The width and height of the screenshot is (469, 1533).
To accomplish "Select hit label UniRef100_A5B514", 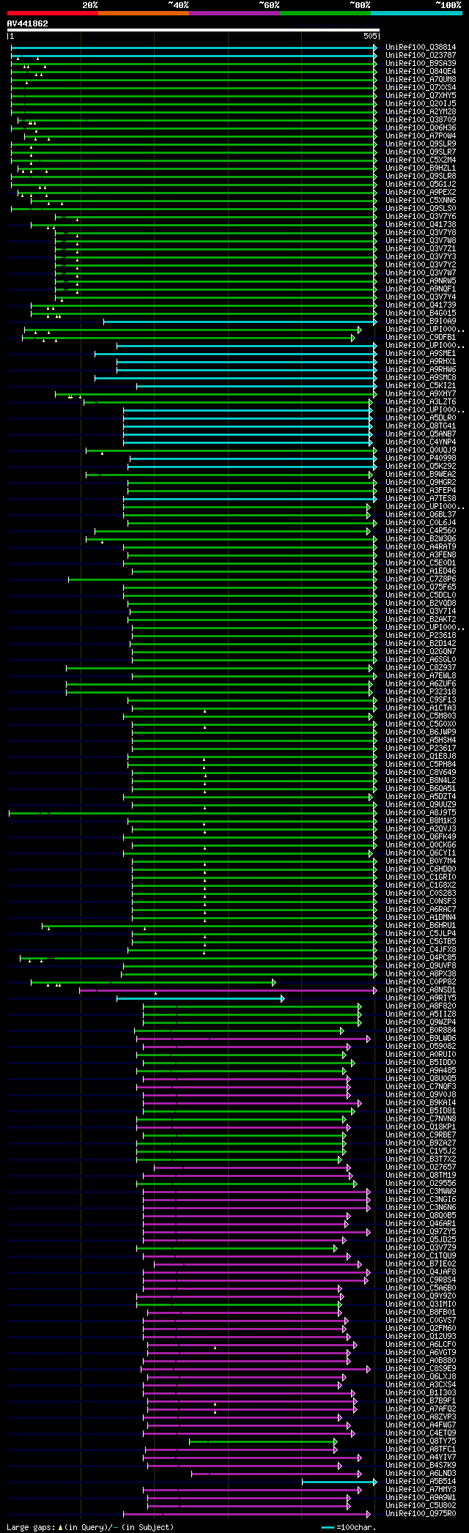I will pyautogui.click(x=421, y=1482).
